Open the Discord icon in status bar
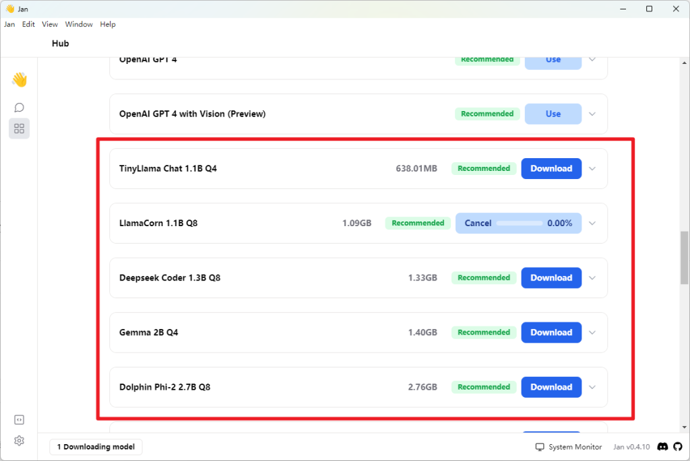The width and height of the screenshot is (690, 461). pos(662,447)
